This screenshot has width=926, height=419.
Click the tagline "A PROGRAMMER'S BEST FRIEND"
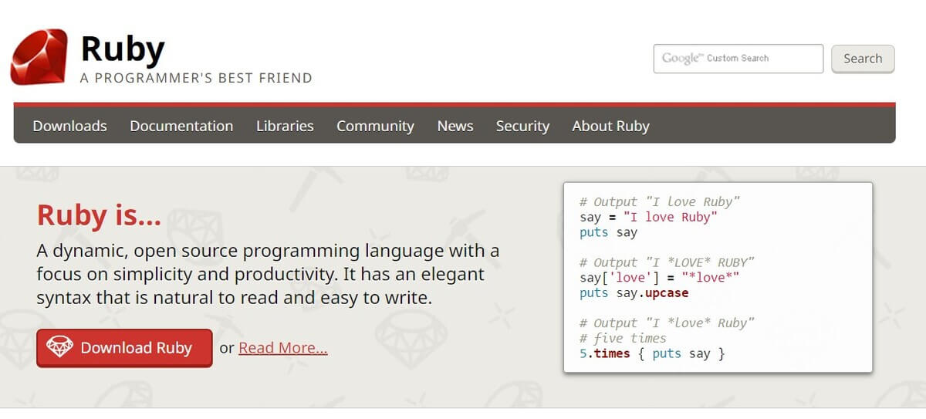click(x=196, y=78)
